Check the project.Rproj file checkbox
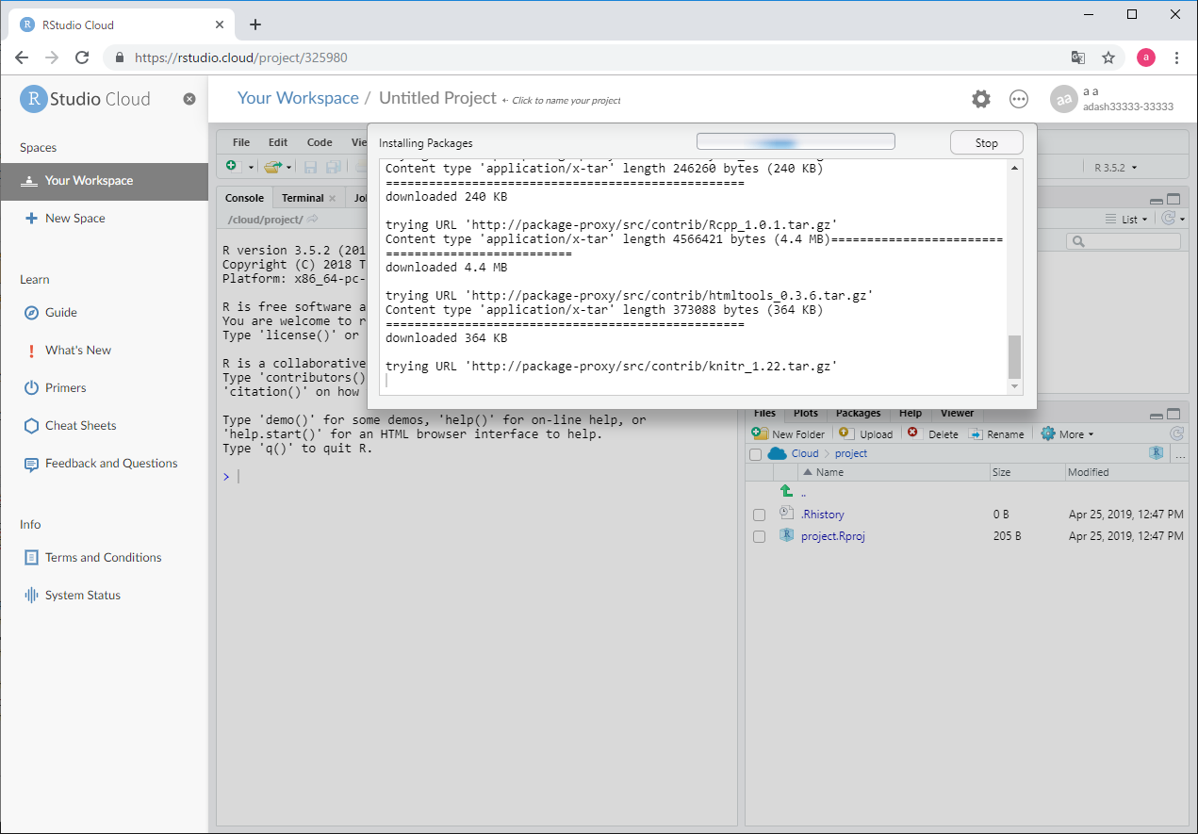This screenshot has width=1198, height=834. [x=759, y=536]
